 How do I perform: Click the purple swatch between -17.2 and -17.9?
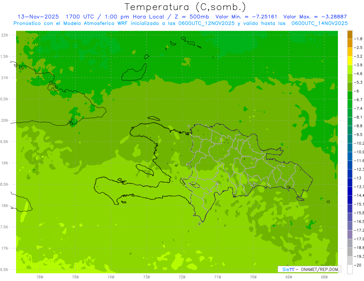pyautogui.click(x=350, y=235)
